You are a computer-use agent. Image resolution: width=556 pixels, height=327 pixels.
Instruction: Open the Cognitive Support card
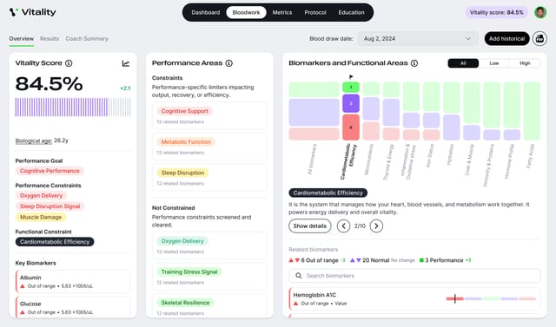coord(209,115)
